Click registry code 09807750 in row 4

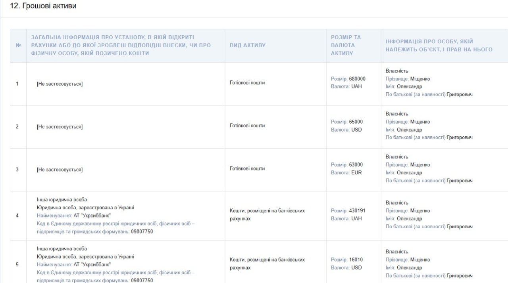tap(142, 231)
